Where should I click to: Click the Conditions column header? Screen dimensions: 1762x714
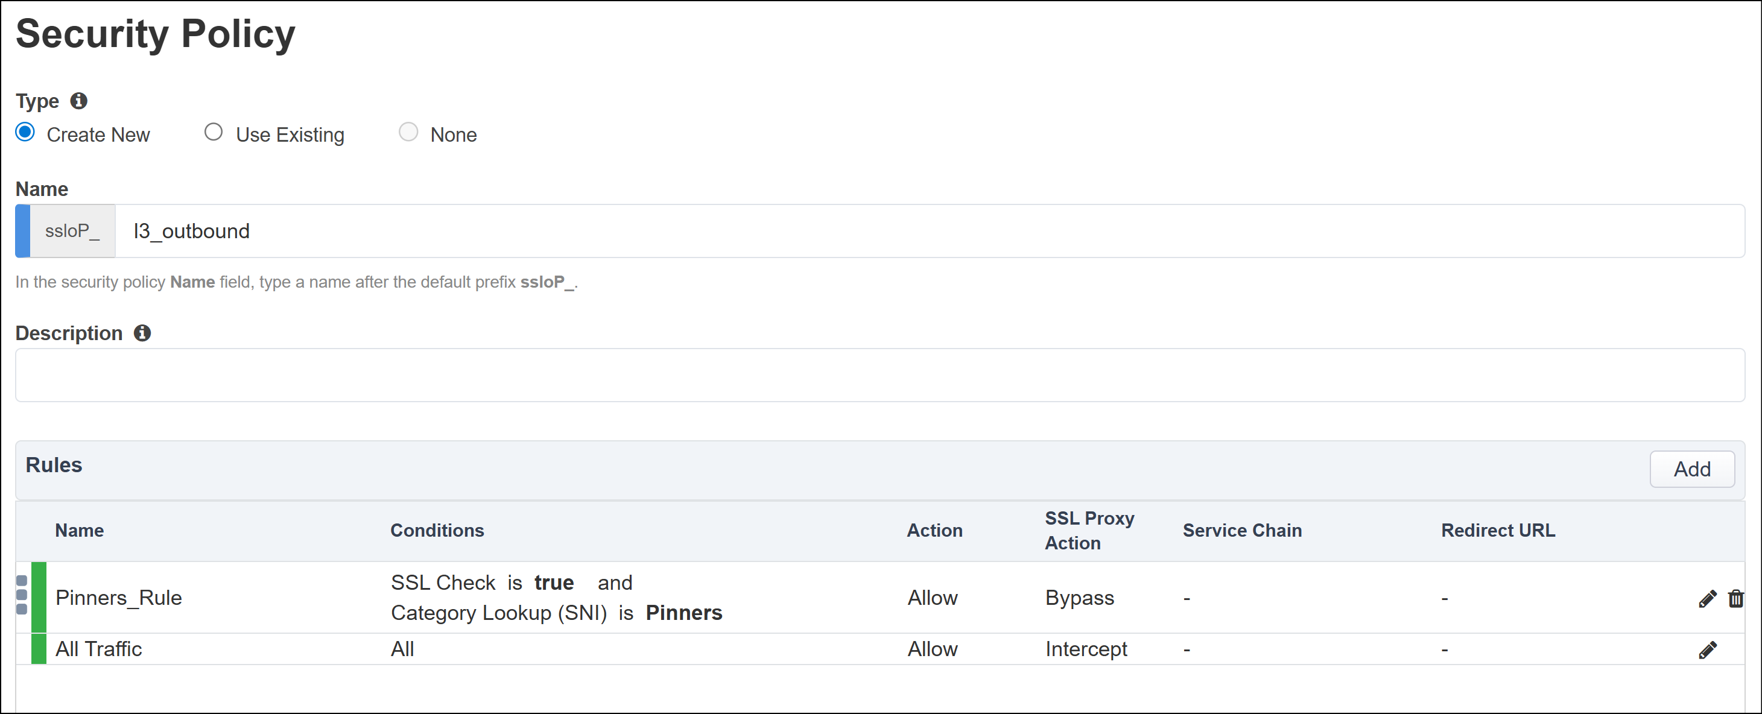(437, 530)
